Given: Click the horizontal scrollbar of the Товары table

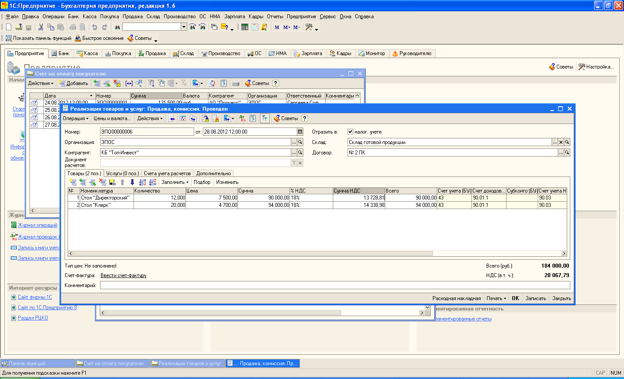Looking at the screenshot, I should tap(318, 253).
